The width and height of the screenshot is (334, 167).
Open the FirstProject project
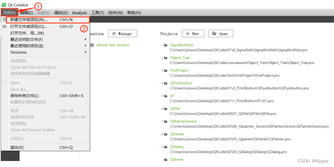[x=179, y=71]
